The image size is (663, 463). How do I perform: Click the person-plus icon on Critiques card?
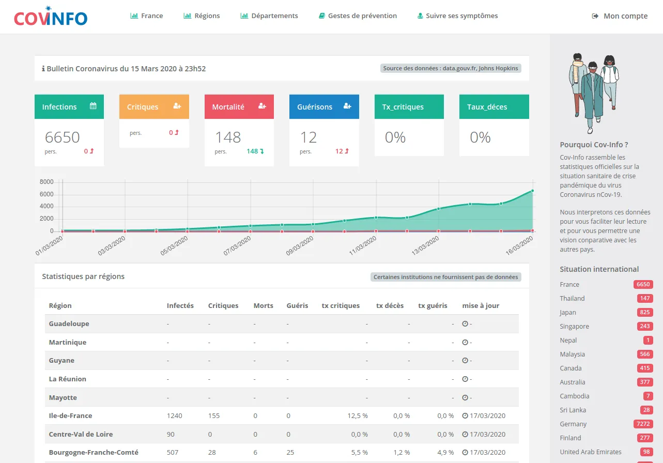pyautogui.click(x=177, y=106)
